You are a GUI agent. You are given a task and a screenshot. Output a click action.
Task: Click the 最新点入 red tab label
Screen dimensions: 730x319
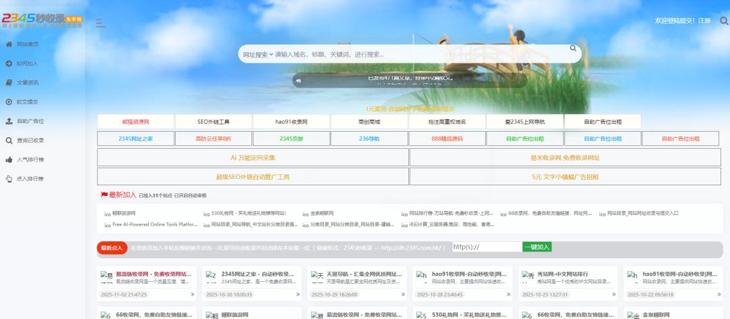(x=112, y=248)
